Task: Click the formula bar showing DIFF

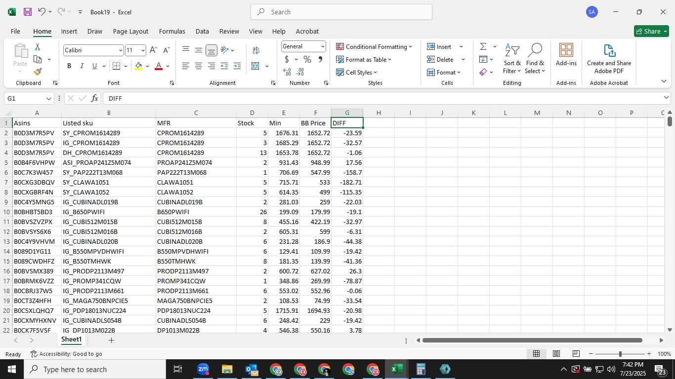Action: coord(382,98)
